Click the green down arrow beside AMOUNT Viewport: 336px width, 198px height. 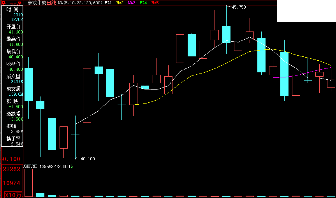click(x=72, y=166)
